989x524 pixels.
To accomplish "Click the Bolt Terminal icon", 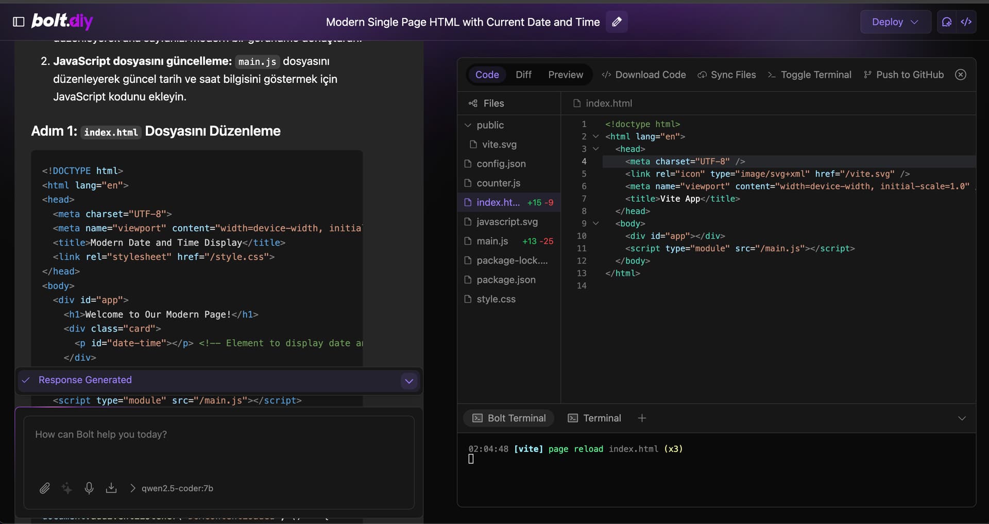I will [x=478, y=418].
